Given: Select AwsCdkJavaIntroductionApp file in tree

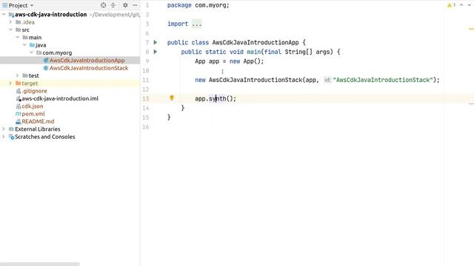Looking at the screenshot, I should point(87,61).
